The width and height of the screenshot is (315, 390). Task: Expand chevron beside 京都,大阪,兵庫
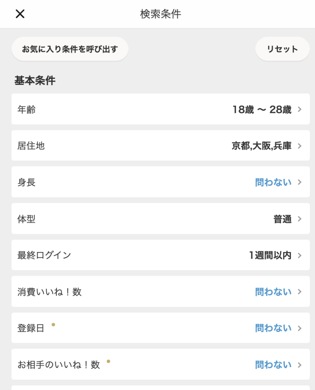tap(299, 146)
